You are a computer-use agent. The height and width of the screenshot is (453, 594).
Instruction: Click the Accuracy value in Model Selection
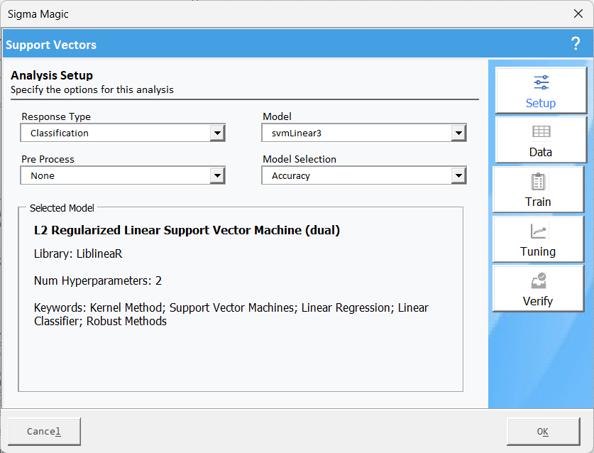click(291, 175)
